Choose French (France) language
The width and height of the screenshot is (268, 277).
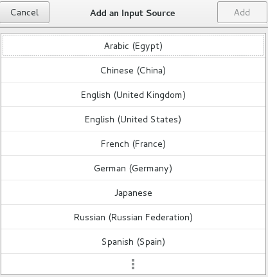[133, 144]
